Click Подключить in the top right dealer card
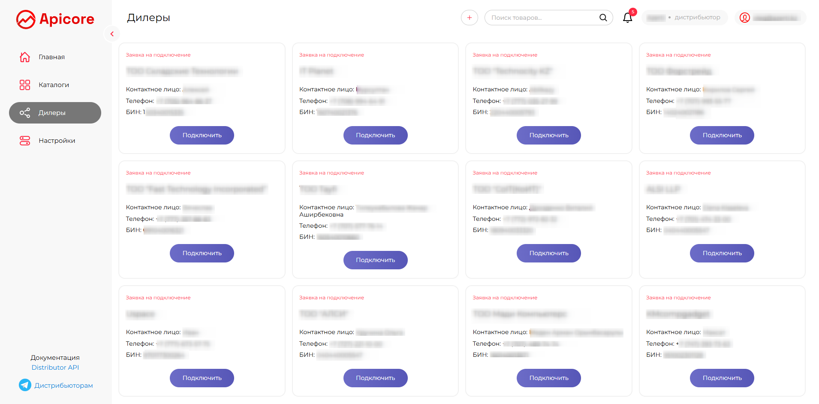The image size is (819, 404). [722, 135]
